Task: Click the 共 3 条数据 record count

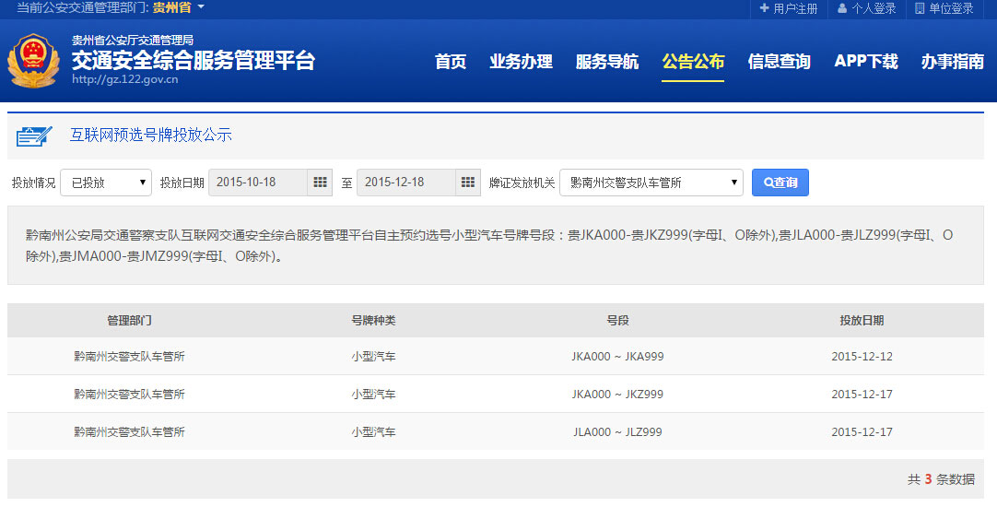Action: pyautogui.click(x=941, y=479)
